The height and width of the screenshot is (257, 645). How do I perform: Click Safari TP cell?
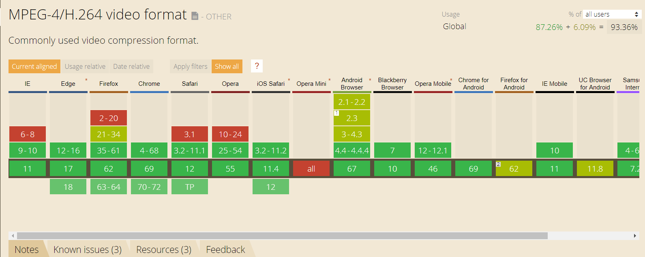pos(190,187)
